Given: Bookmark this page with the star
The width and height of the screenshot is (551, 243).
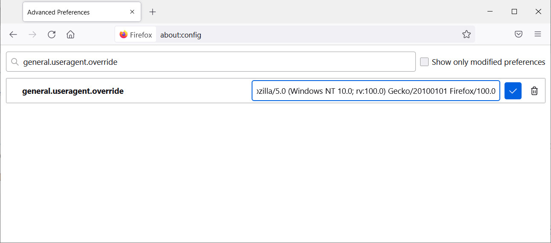Looking at the screenshot, I should (x=466, y=35).
